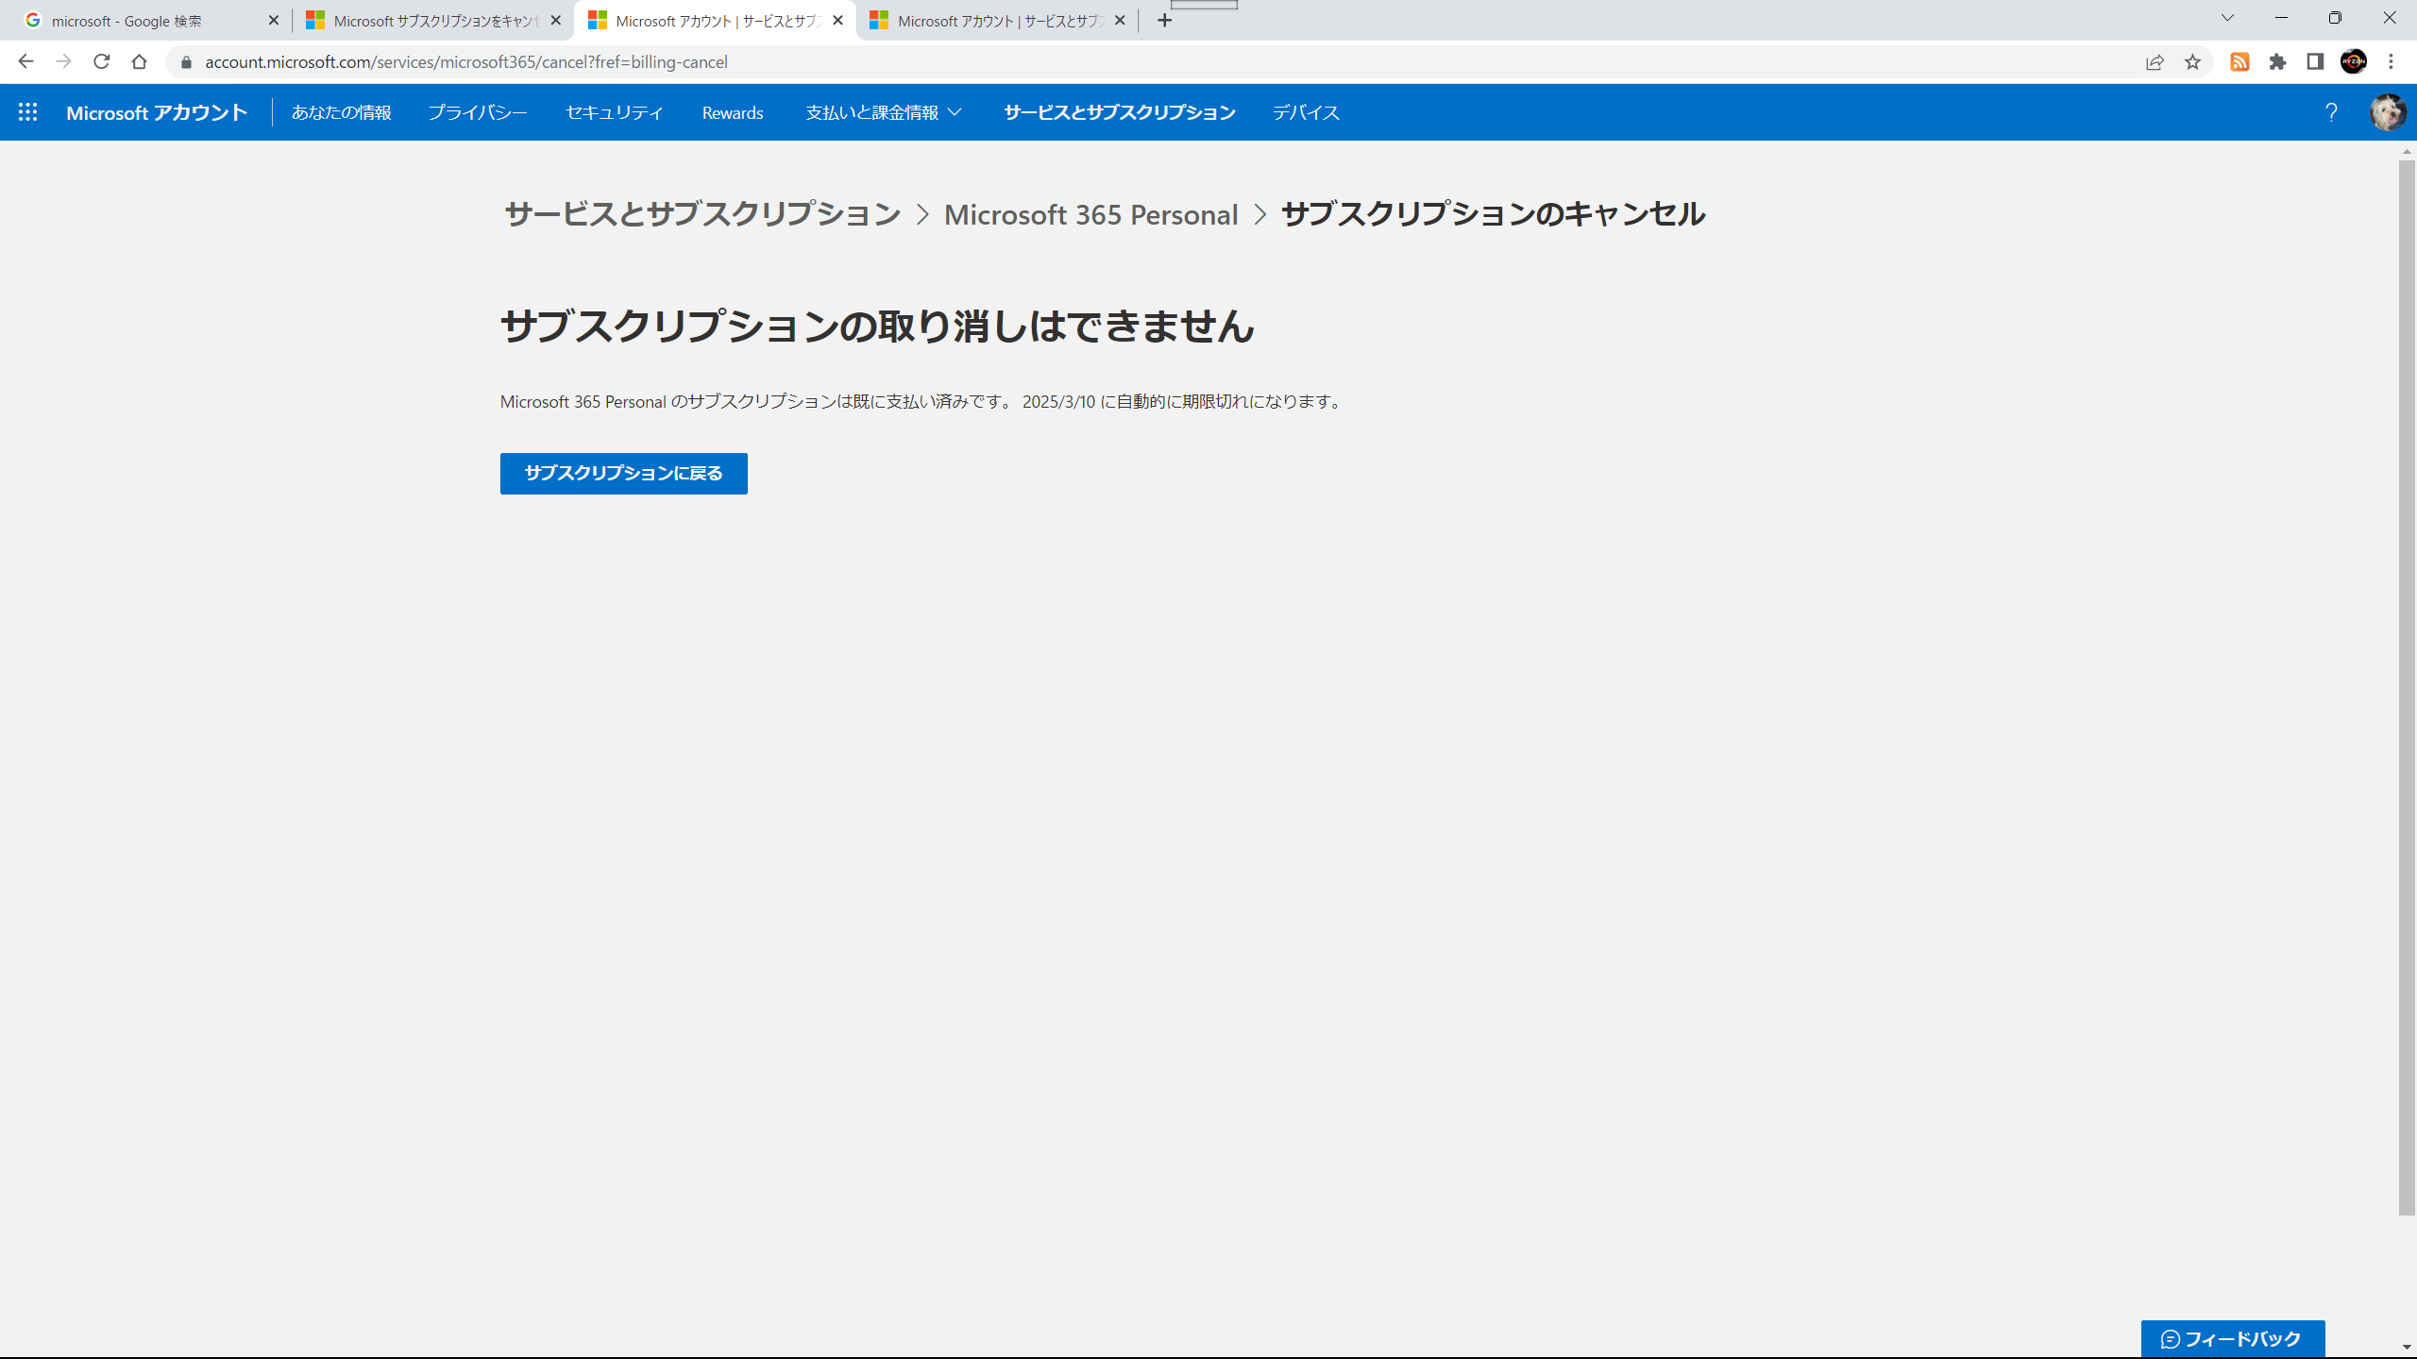Open デバイス in the navigation
2417x1359 pixels.
coord(1306,112)
